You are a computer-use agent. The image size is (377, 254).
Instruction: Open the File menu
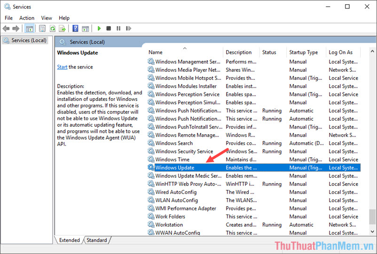coord(8,18)
